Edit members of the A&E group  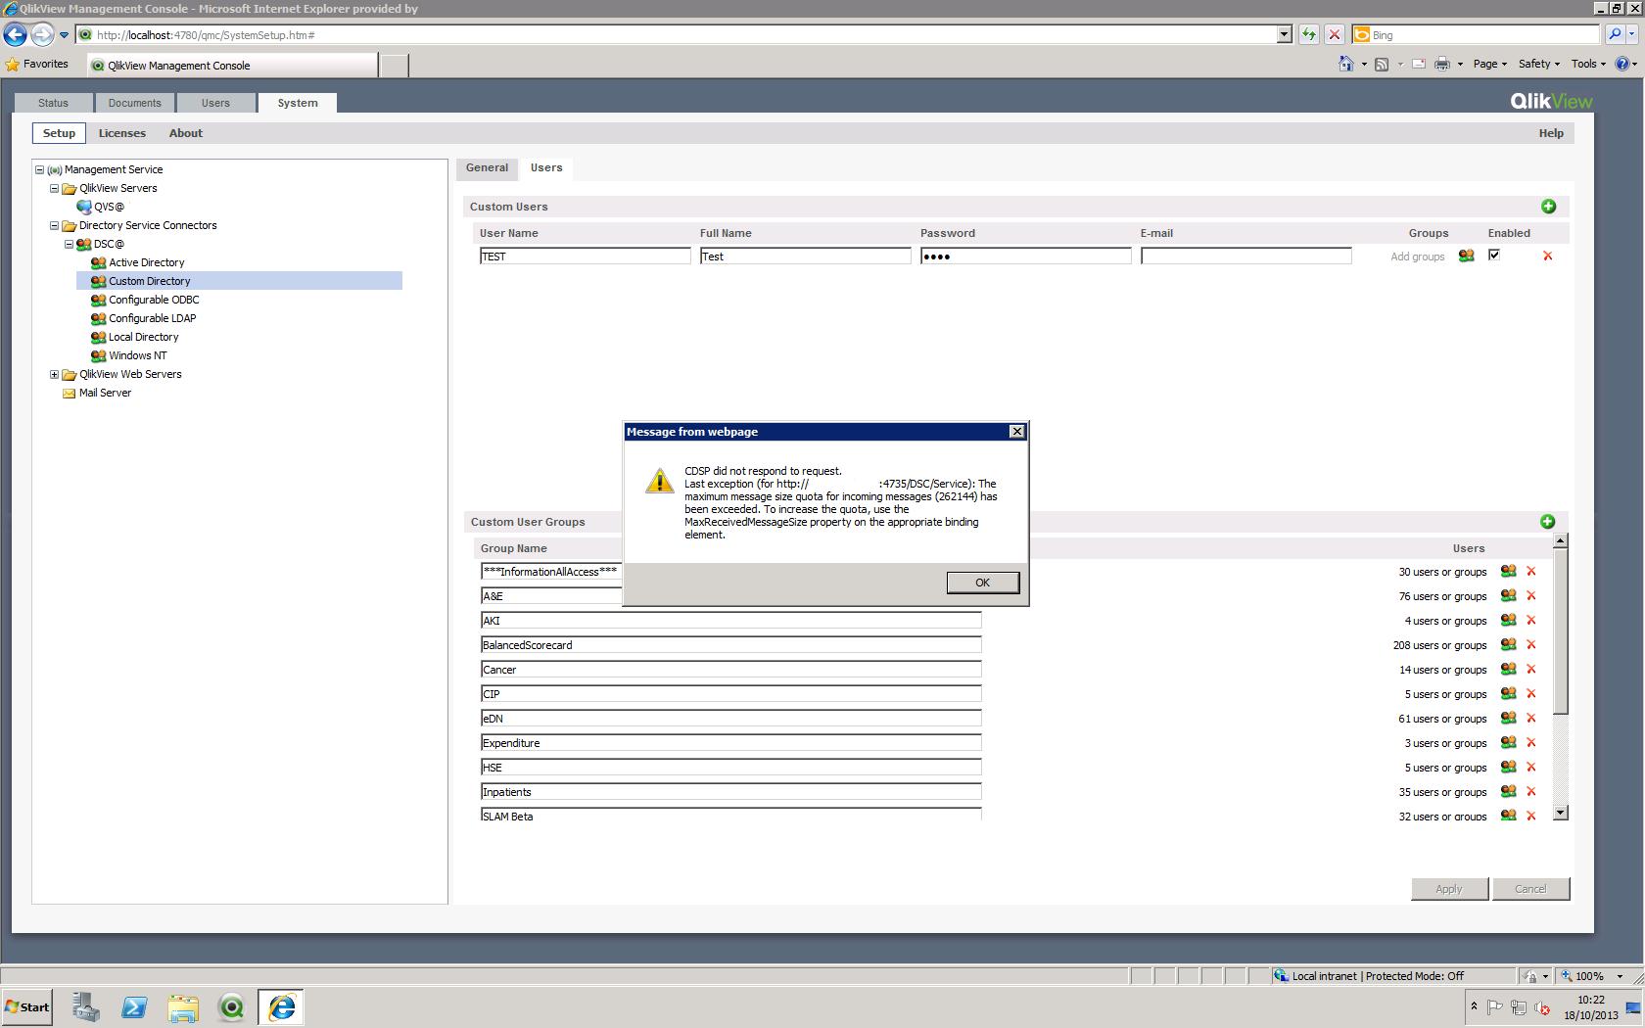[x=1508, y=595]
